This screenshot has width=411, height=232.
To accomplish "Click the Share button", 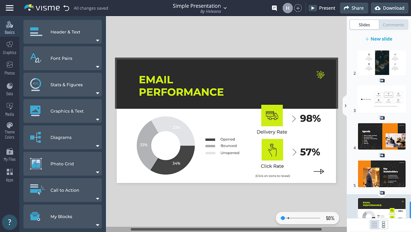I will [354, 8].
